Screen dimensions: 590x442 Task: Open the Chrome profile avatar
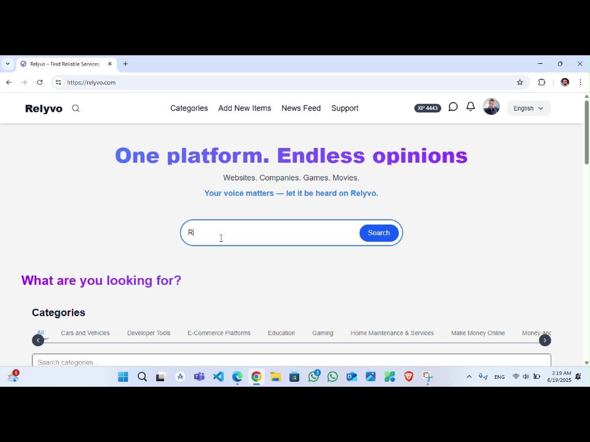[565, 82]
